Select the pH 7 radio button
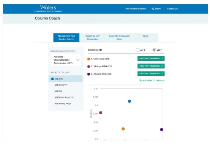Screen dimensions: 210x146 (x=154, y=50)
